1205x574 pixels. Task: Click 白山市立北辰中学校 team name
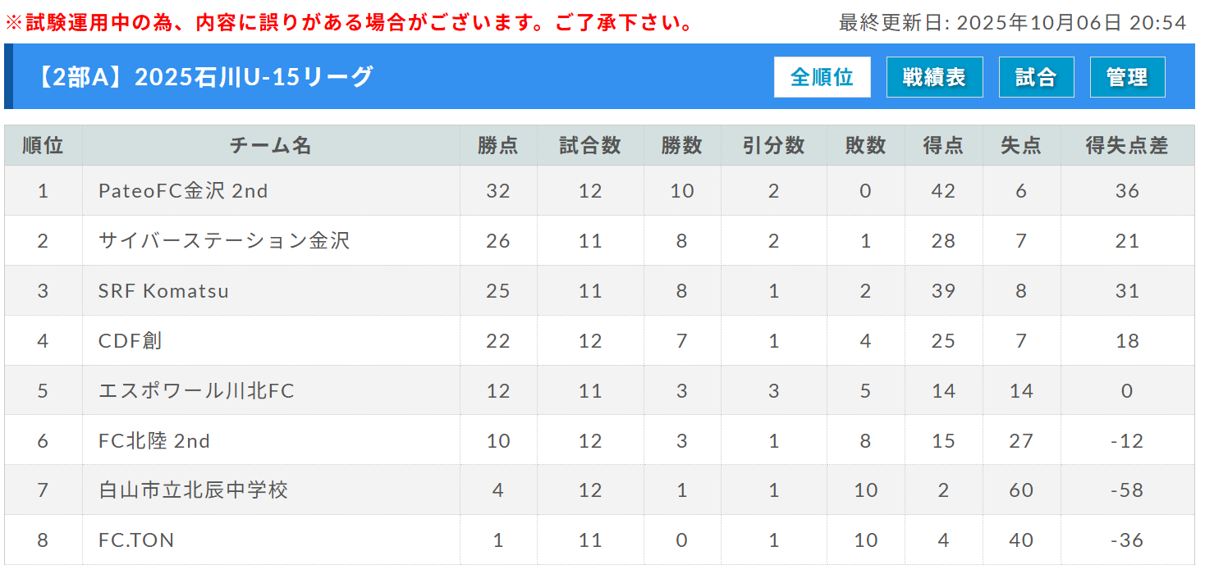193,490
